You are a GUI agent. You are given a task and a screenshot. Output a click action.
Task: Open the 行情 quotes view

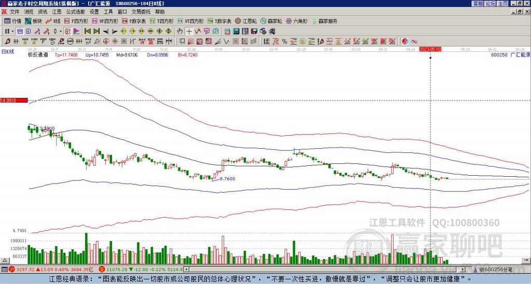pyautogui.click(x=12, y=21)
